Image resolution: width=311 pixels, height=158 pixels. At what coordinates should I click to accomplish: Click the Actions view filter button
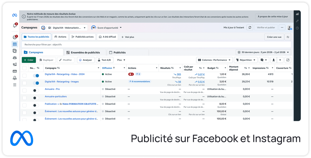point(60,37)
